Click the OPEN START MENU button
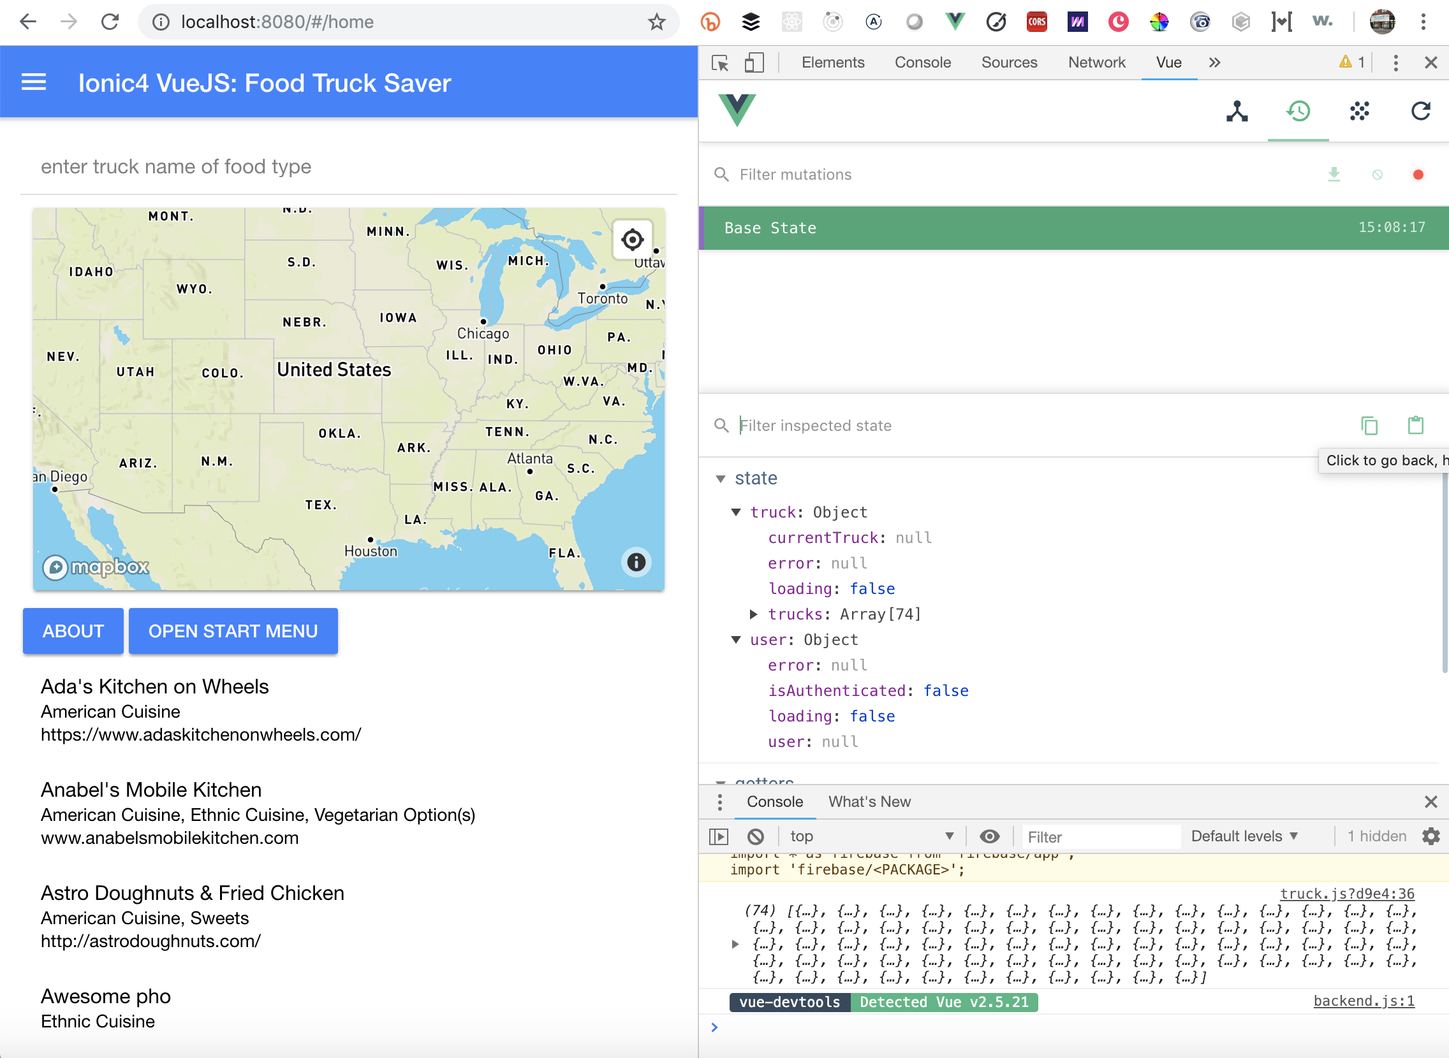Viewport: 1449px width, 1058px height. pyautogui.click(x=233, y=632)
